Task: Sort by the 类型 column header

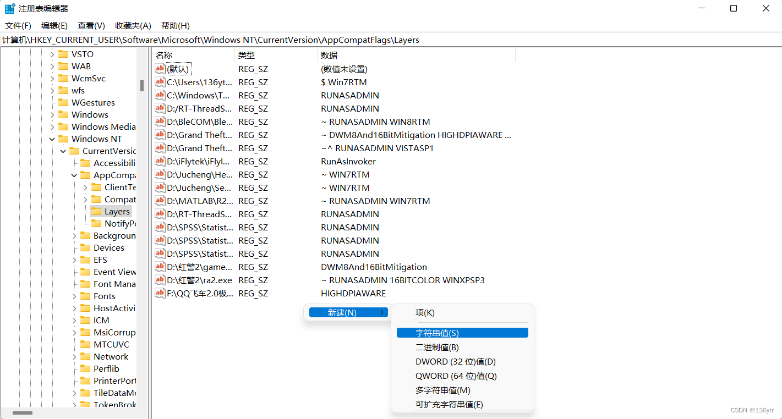Action: 276,55
